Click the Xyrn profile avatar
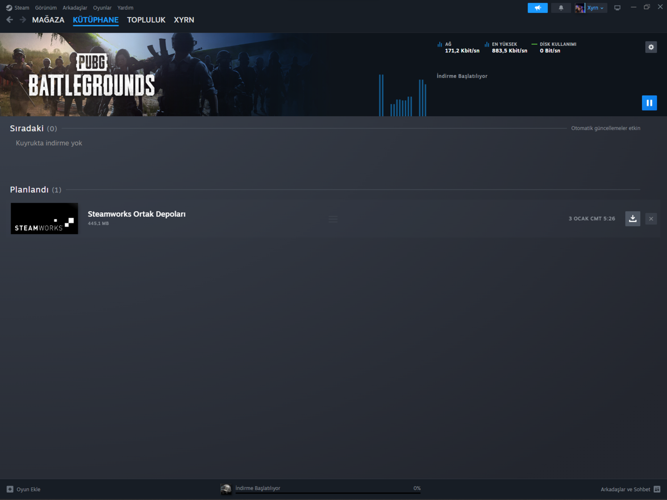 [x=579, y=8]
